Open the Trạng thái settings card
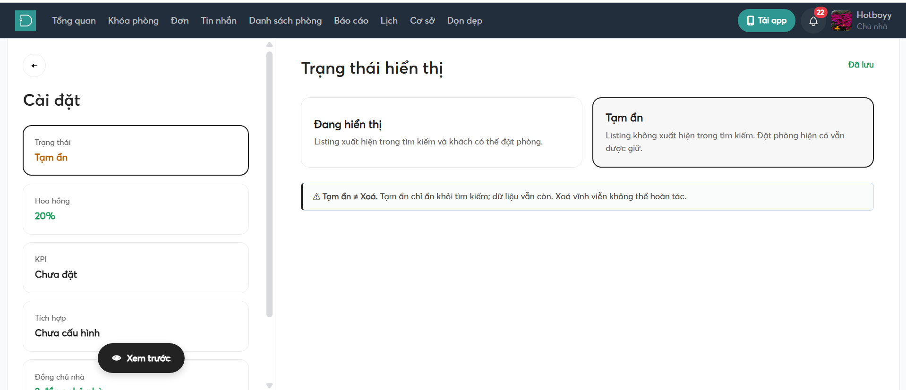 (136, 150)
